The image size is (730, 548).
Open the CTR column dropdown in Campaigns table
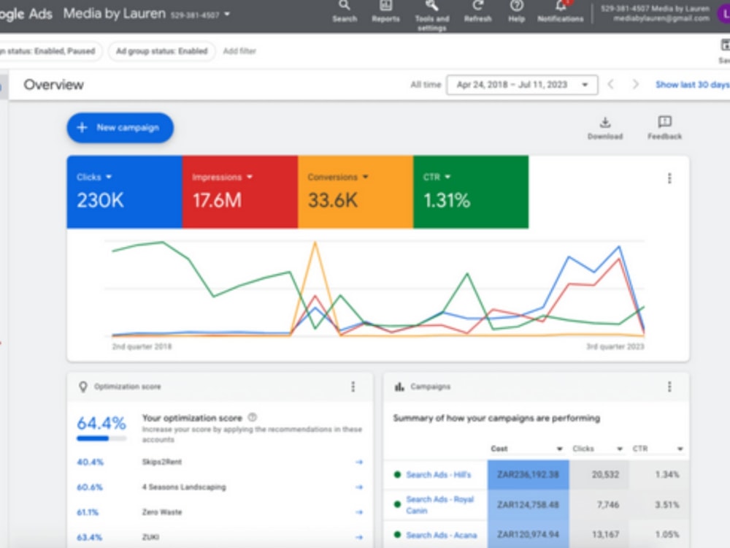point(680,449)
